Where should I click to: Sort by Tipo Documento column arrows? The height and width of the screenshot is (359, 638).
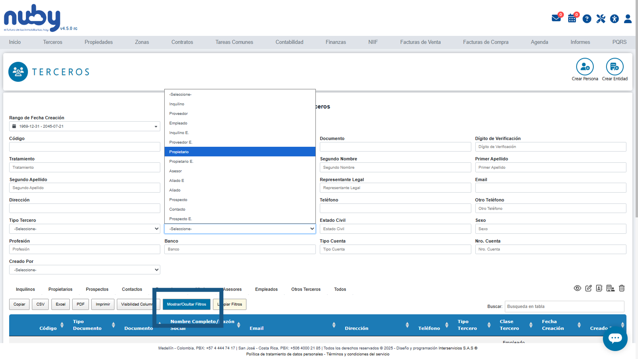pyautogui.click(x=114, y=325)
